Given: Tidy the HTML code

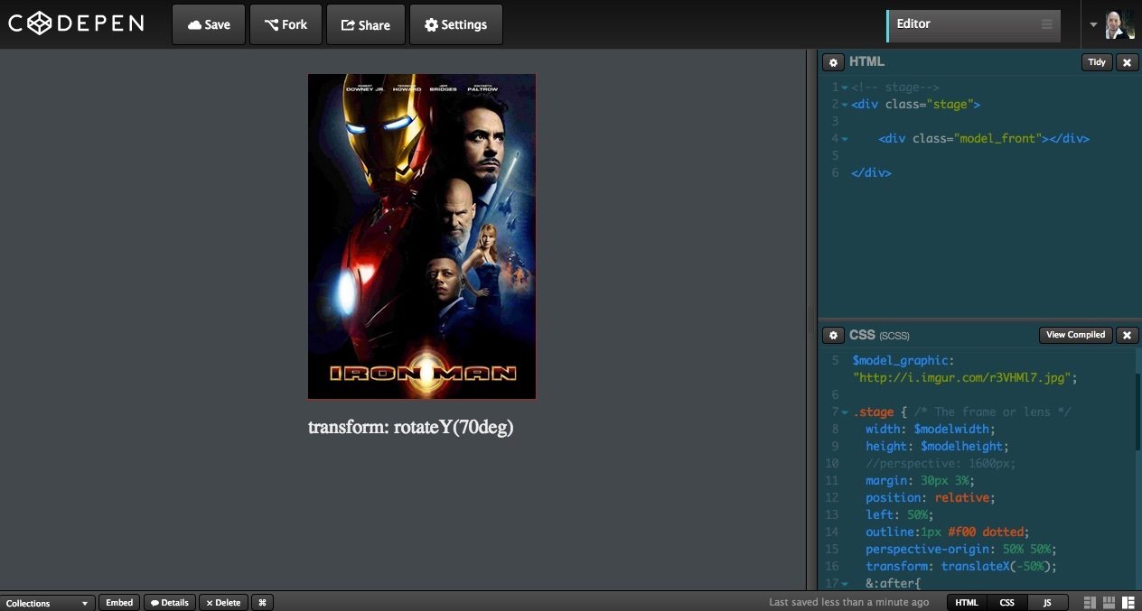Looking at the screenshot, I should tap(1097, 62).
